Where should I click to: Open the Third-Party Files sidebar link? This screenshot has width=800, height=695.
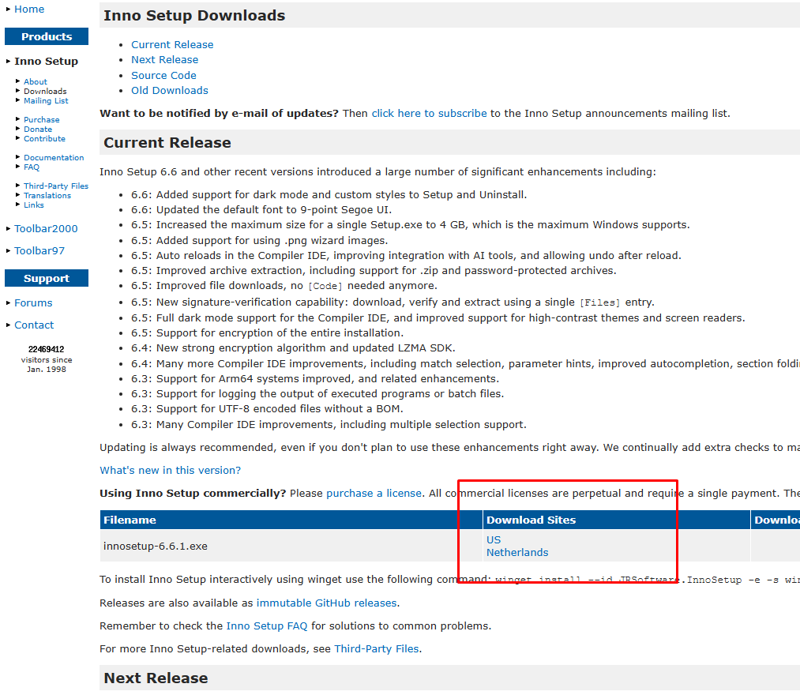(x=55, y=186)
